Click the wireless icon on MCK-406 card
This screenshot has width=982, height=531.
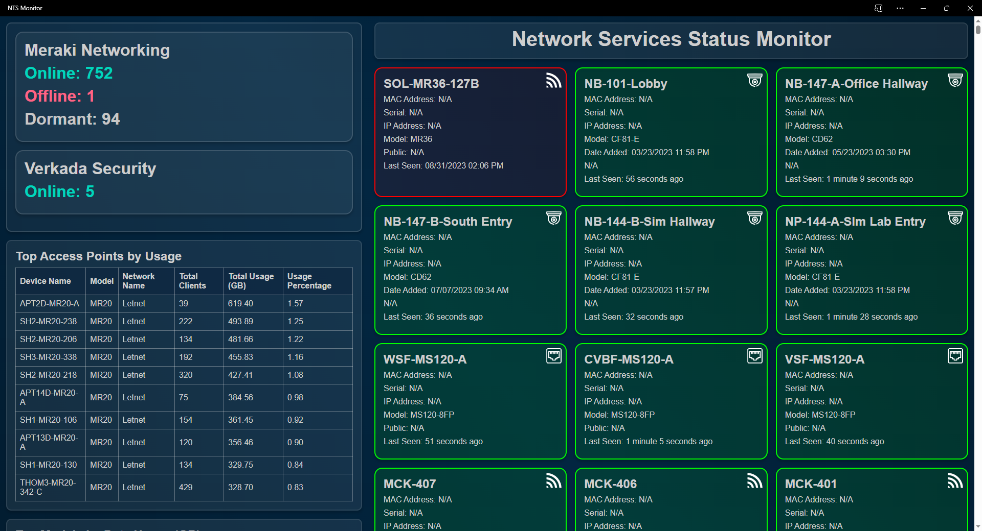coord(754,481)
